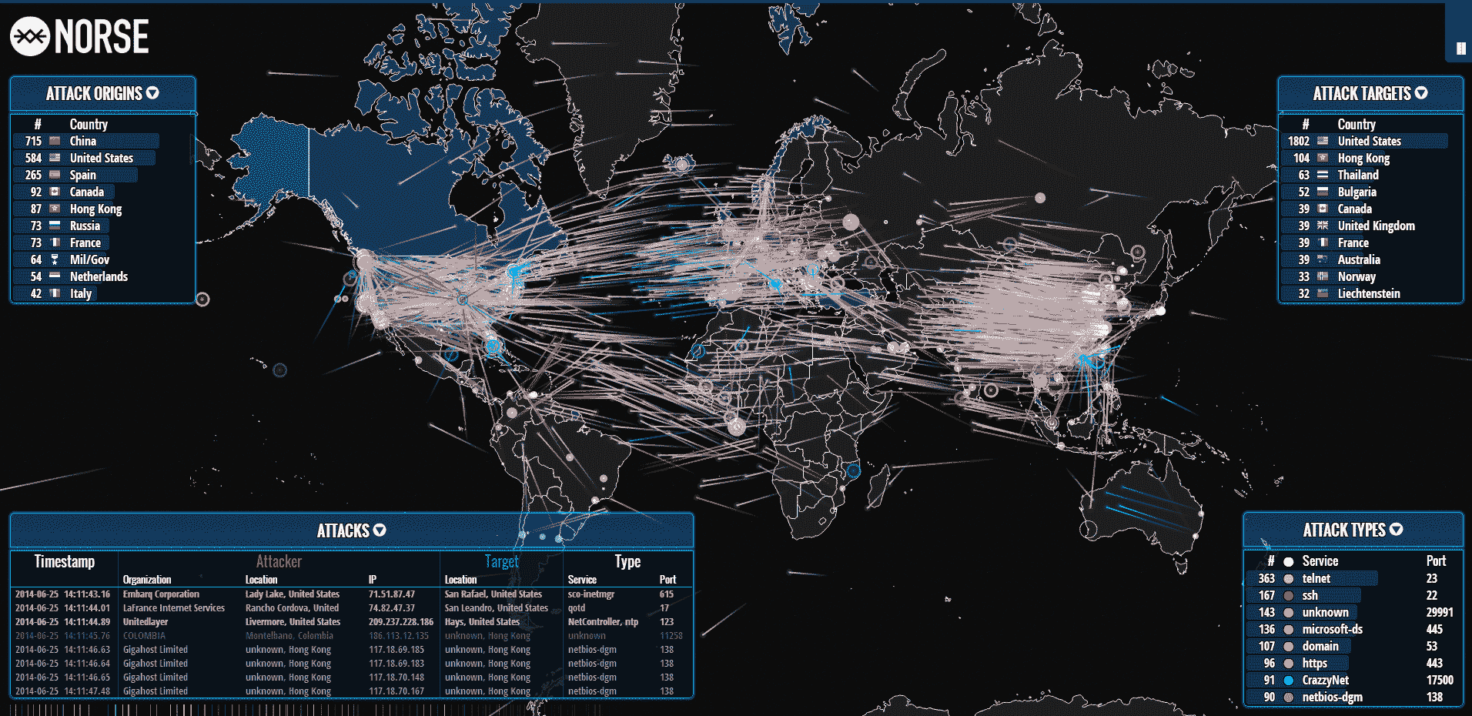Click the United States flag in Attack Origins

pos(55,158)
